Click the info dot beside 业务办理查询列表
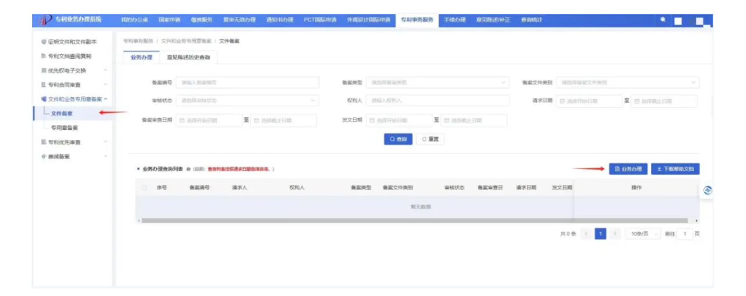Viewport: 746px width, 296px height. point(189,169)
